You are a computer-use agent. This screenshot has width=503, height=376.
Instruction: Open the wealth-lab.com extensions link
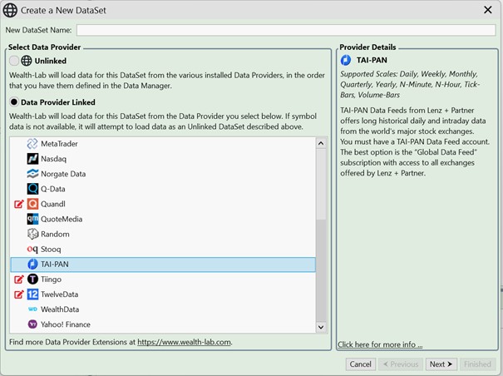(x=184, y=342)
